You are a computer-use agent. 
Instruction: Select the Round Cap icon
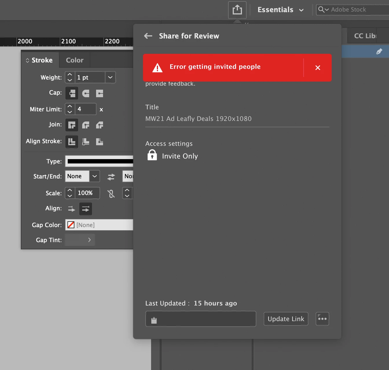pyautogui.click(x=86, y=93)
